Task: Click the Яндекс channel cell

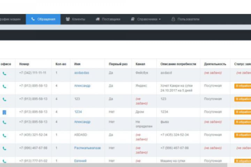Action: pyautogui.click(x=141, y=86)
